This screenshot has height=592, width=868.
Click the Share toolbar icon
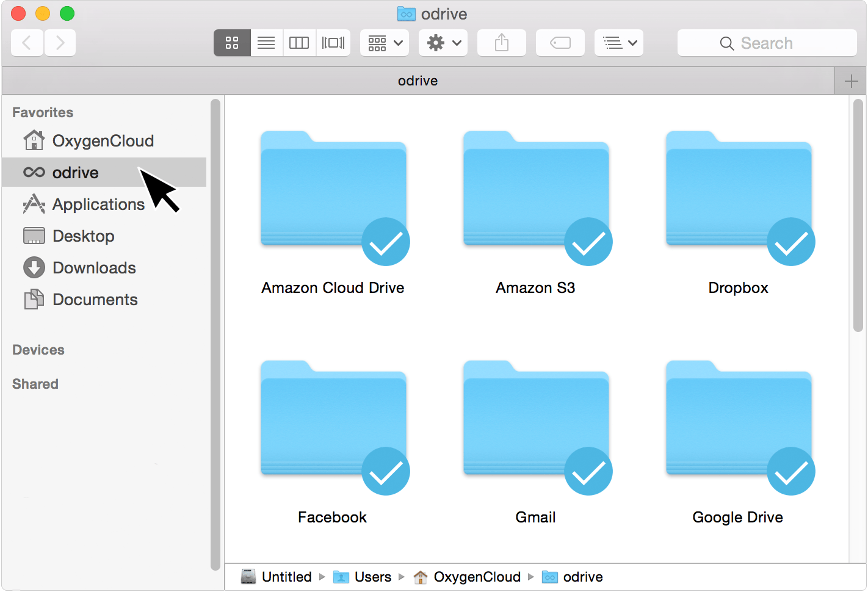tap(501, 42)
